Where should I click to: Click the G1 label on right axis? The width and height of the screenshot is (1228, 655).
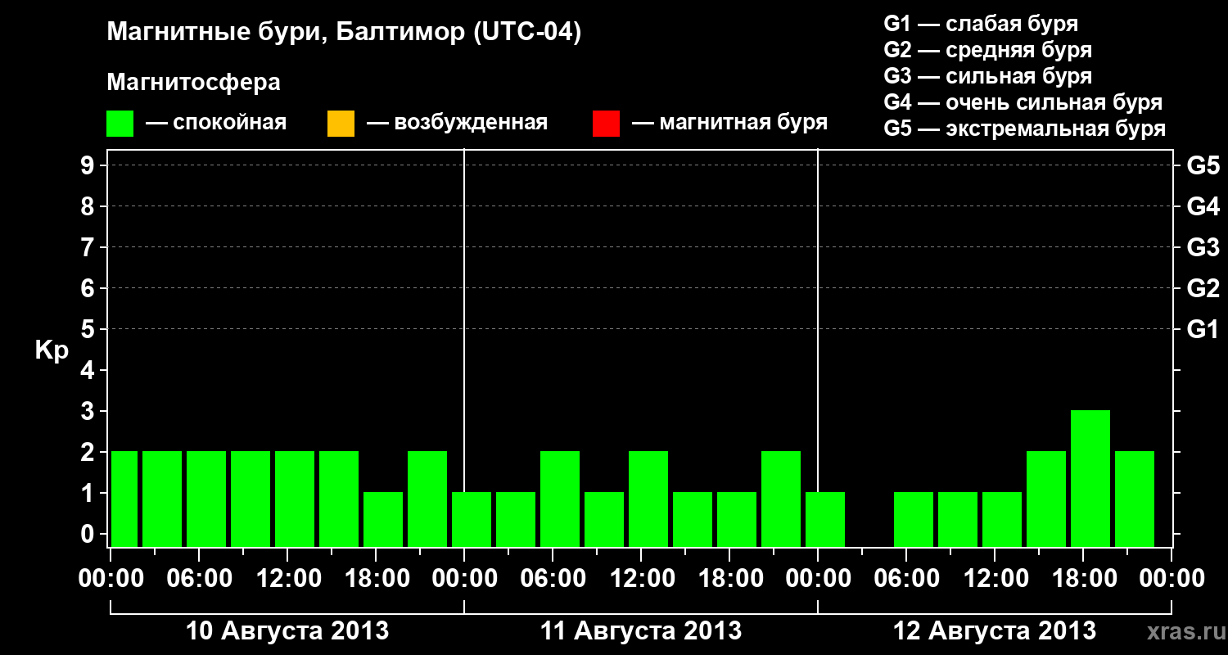[1203, 329]
